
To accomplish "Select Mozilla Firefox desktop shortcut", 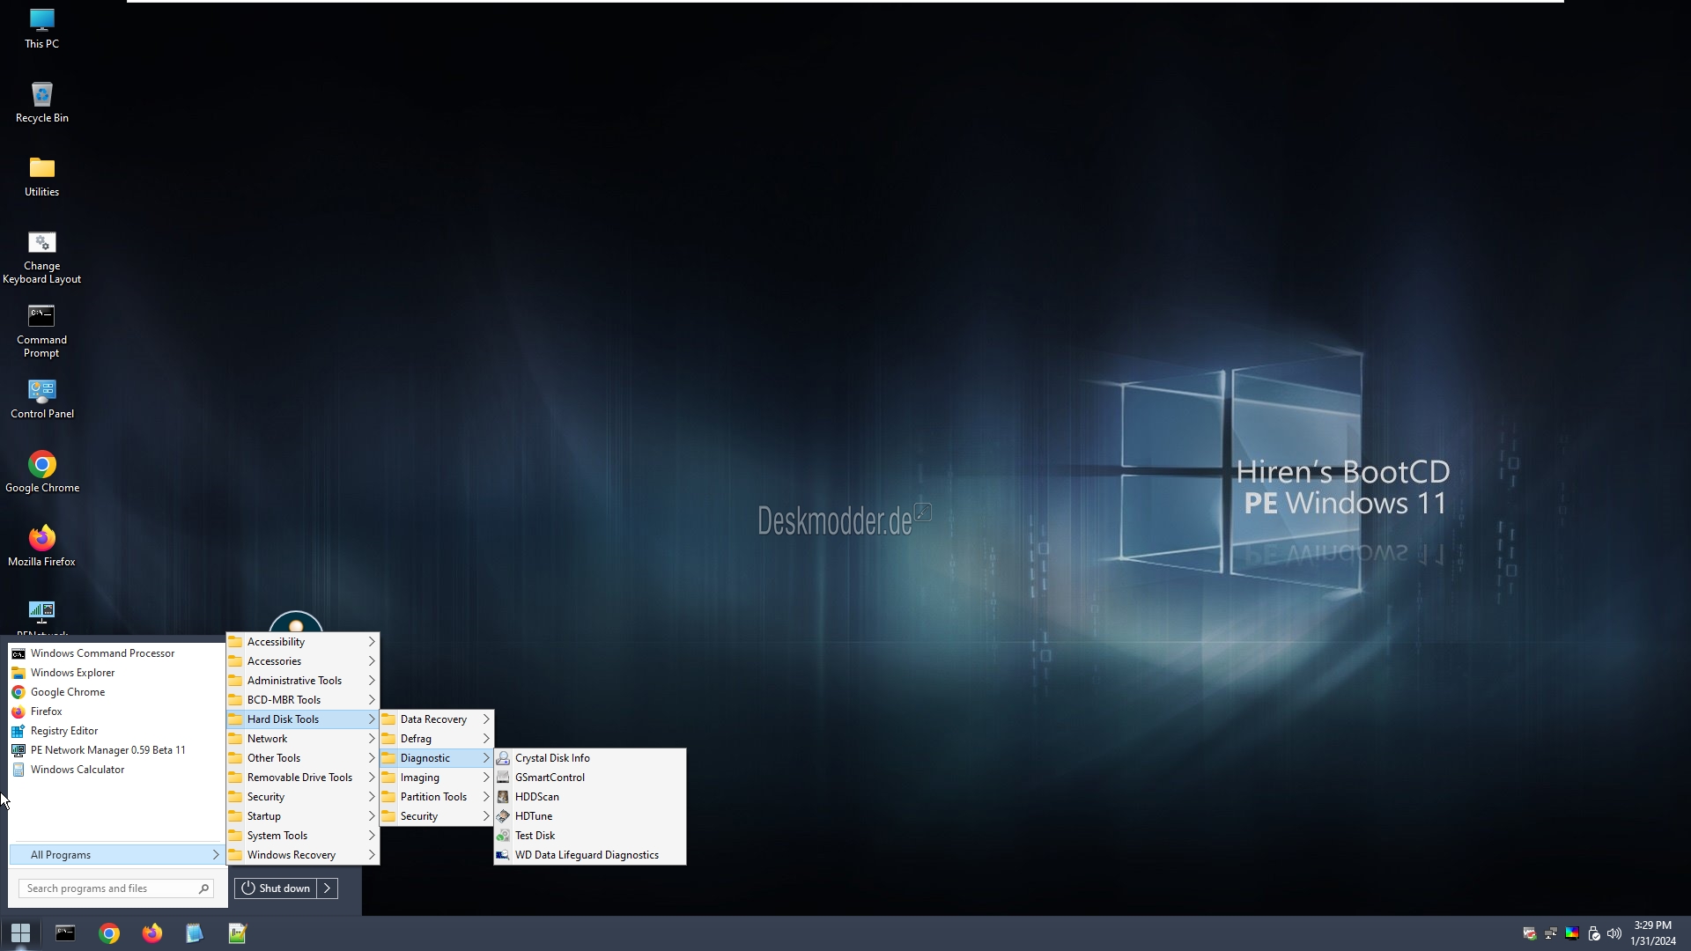I will click(x=41, y=547).
